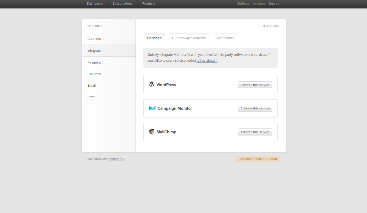Open the Webhooks tab
Viewport: 367px width, 213px height.
225,38
